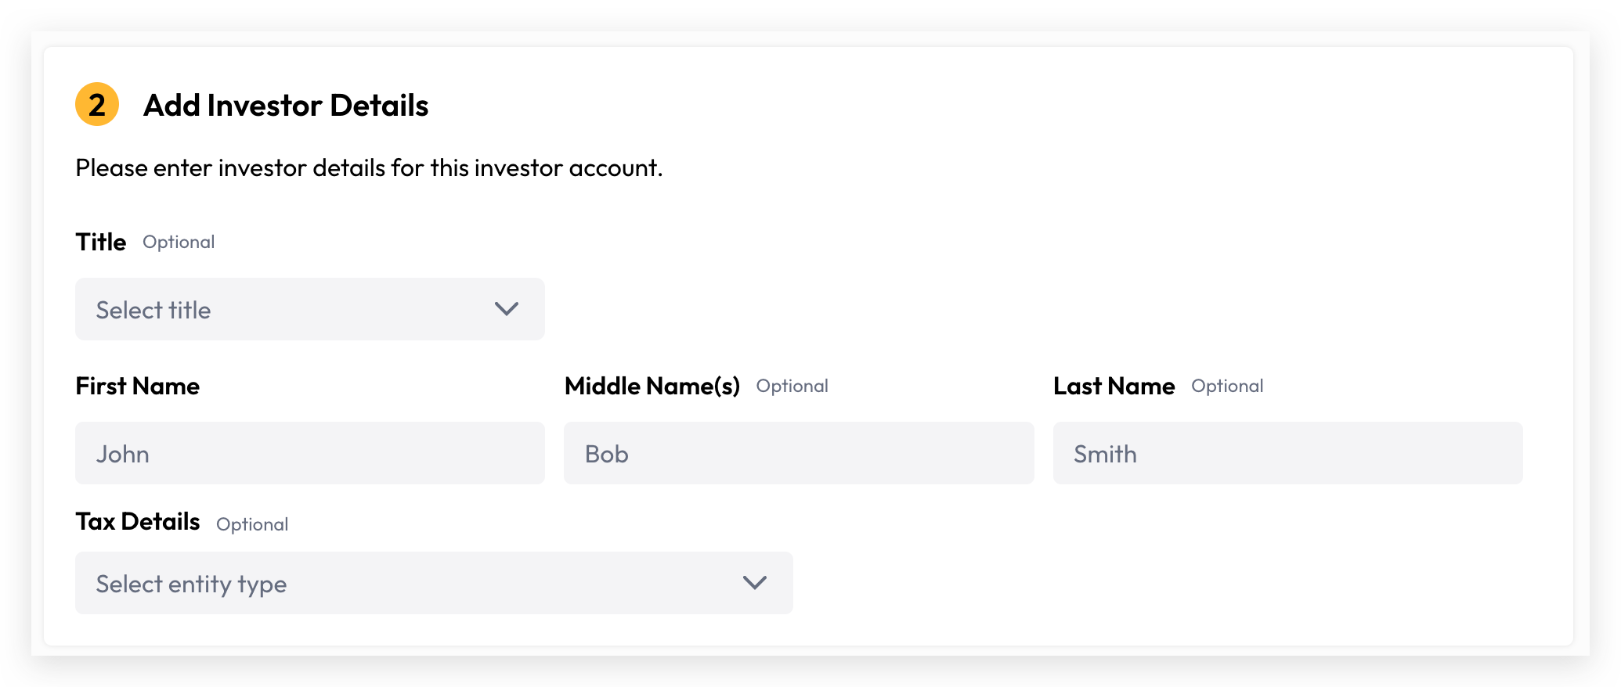Focus the First Name field showing John
This screenshot has height=687, width=1621.
(x=310, y=453)
